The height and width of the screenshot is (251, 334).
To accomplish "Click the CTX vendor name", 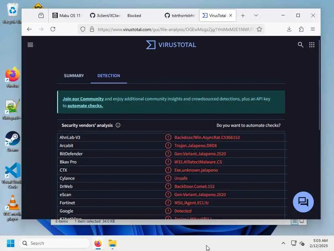I will [63, 170].
